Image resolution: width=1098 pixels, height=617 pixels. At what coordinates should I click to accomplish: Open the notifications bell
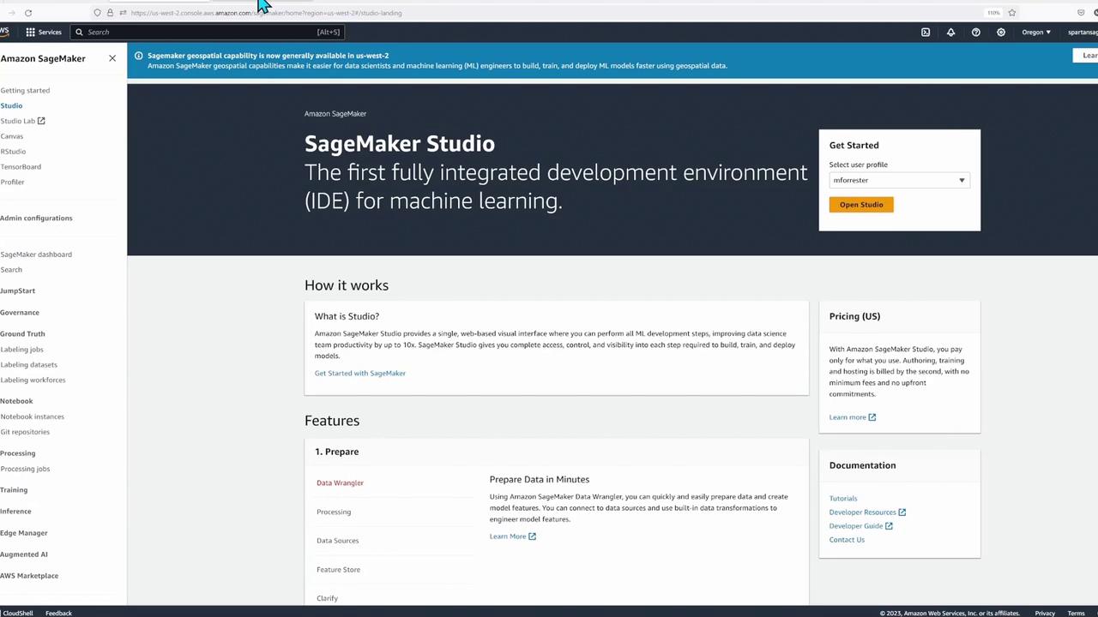tap(950, 33)
